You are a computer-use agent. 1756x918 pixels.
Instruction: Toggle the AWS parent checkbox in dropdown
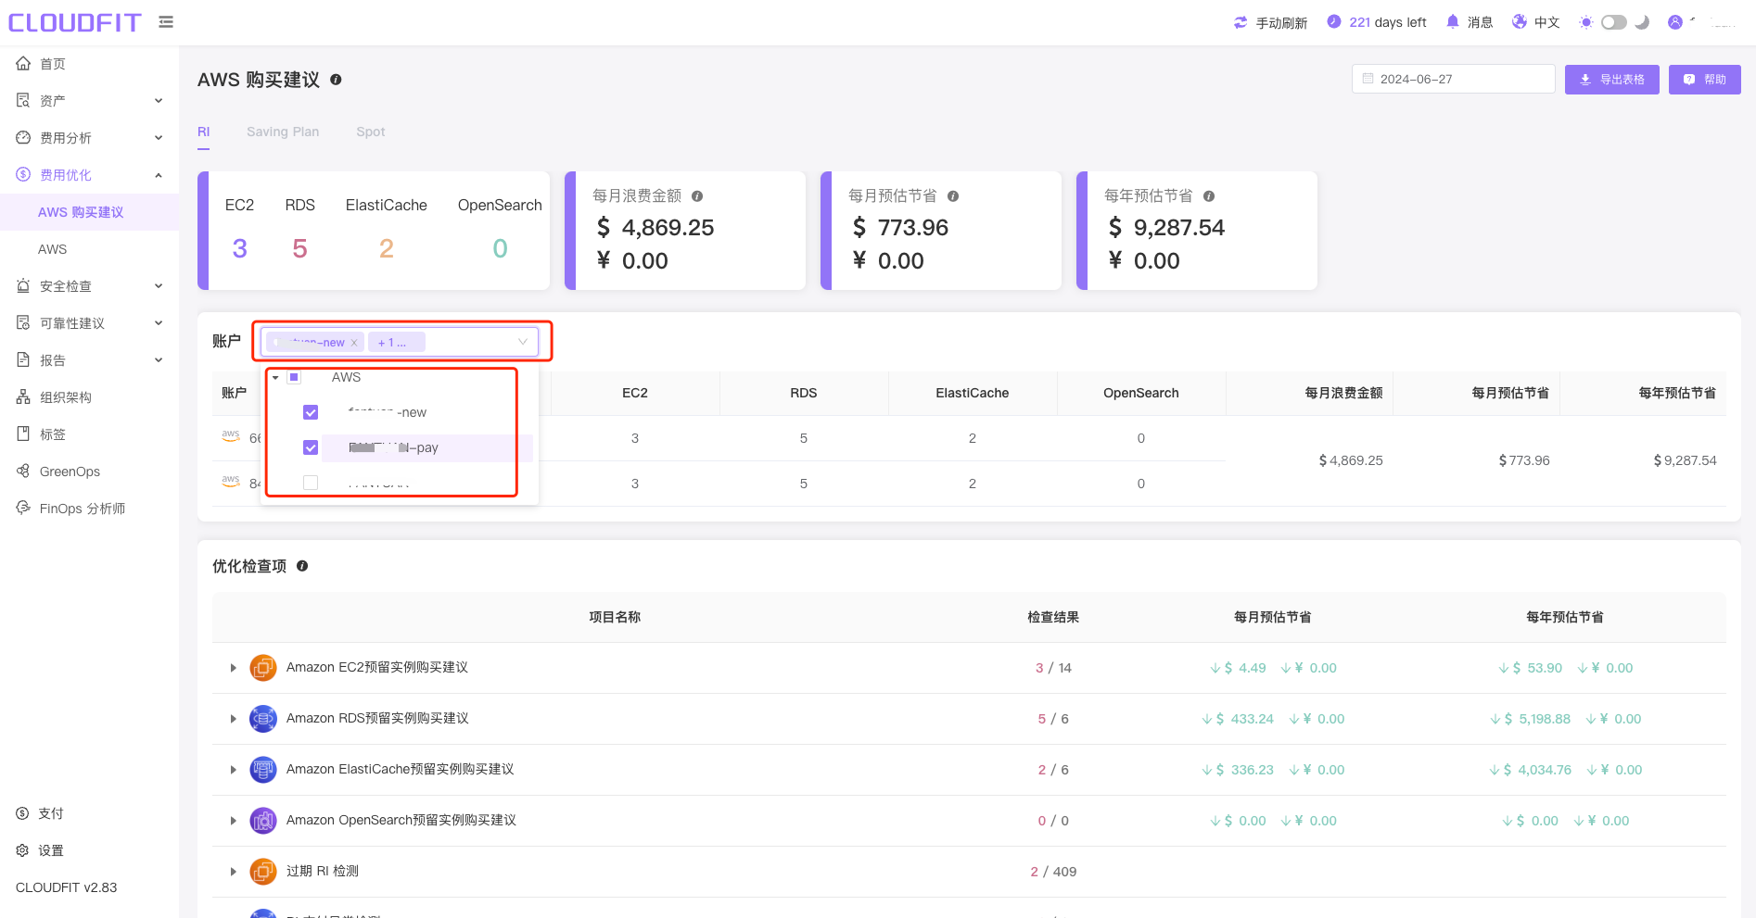coord(294,377)
